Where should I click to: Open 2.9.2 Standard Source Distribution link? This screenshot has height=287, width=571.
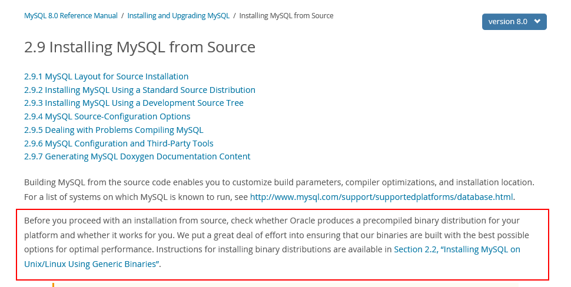point(140,90)
